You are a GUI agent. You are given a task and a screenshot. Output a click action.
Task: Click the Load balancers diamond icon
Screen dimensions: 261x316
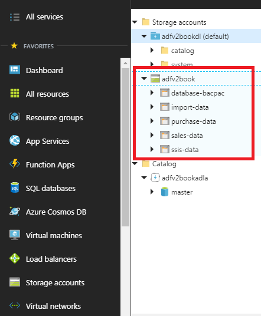(x=15, y=258)
